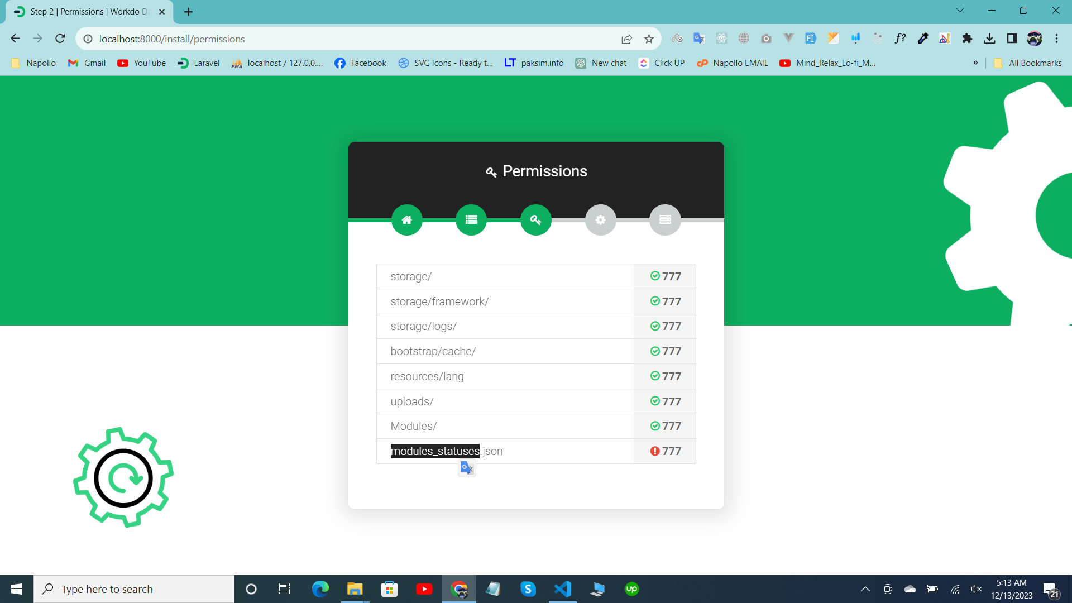The width and height of the screenshot is (1072, 603).
Task: Bookmark this page with the star icon
Action: click(649, 39)
